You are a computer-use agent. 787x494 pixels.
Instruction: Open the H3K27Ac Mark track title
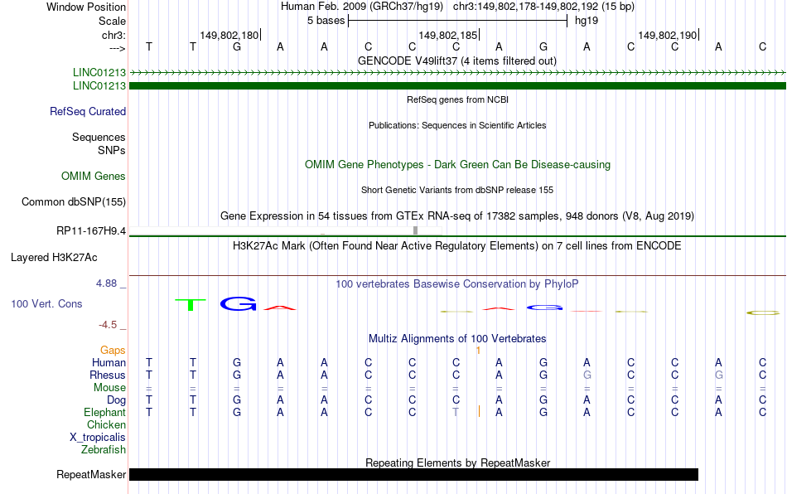[x=456, y=245]
